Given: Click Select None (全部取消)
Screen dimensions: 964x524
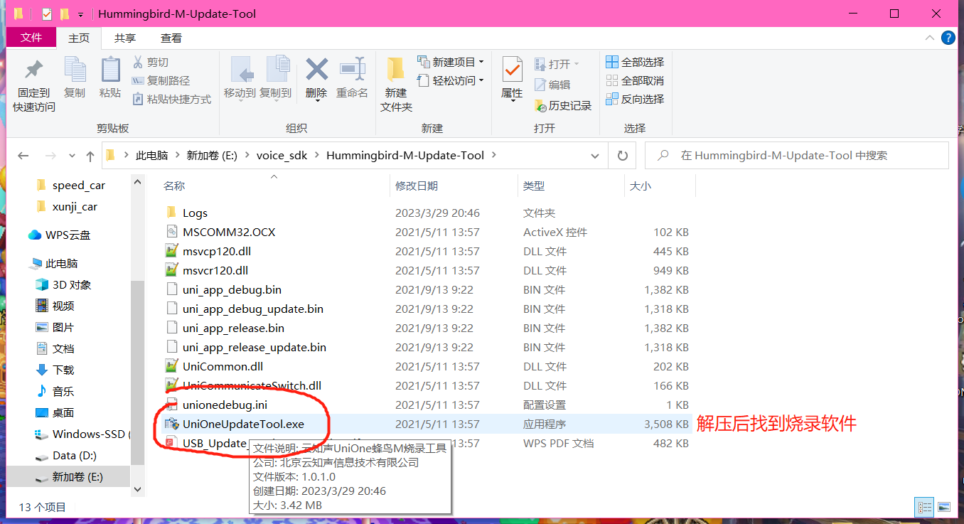Looking at the screenshot, I should 635,80.
